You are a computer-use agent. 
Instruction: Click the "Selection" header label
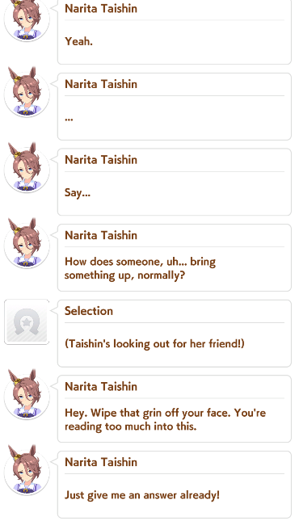pos(89,311)
